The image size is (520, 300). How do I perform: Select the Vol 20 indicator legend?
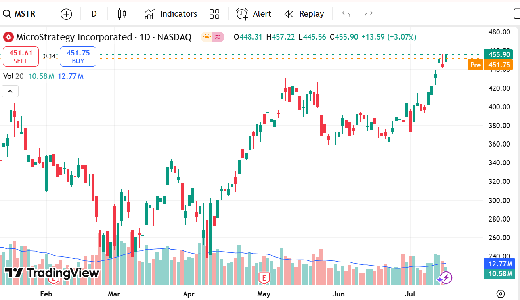13,76
